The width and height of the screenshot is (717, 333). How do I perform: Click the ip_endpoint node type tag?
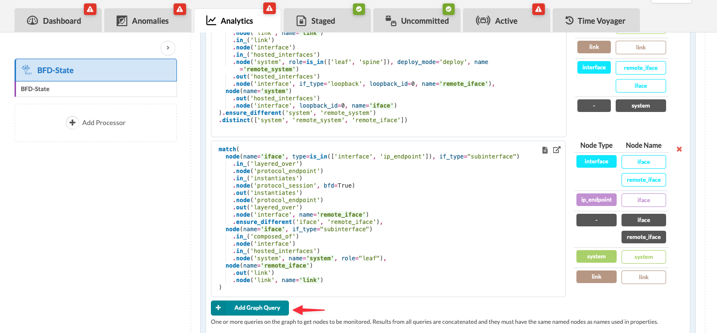click(596, 200)
